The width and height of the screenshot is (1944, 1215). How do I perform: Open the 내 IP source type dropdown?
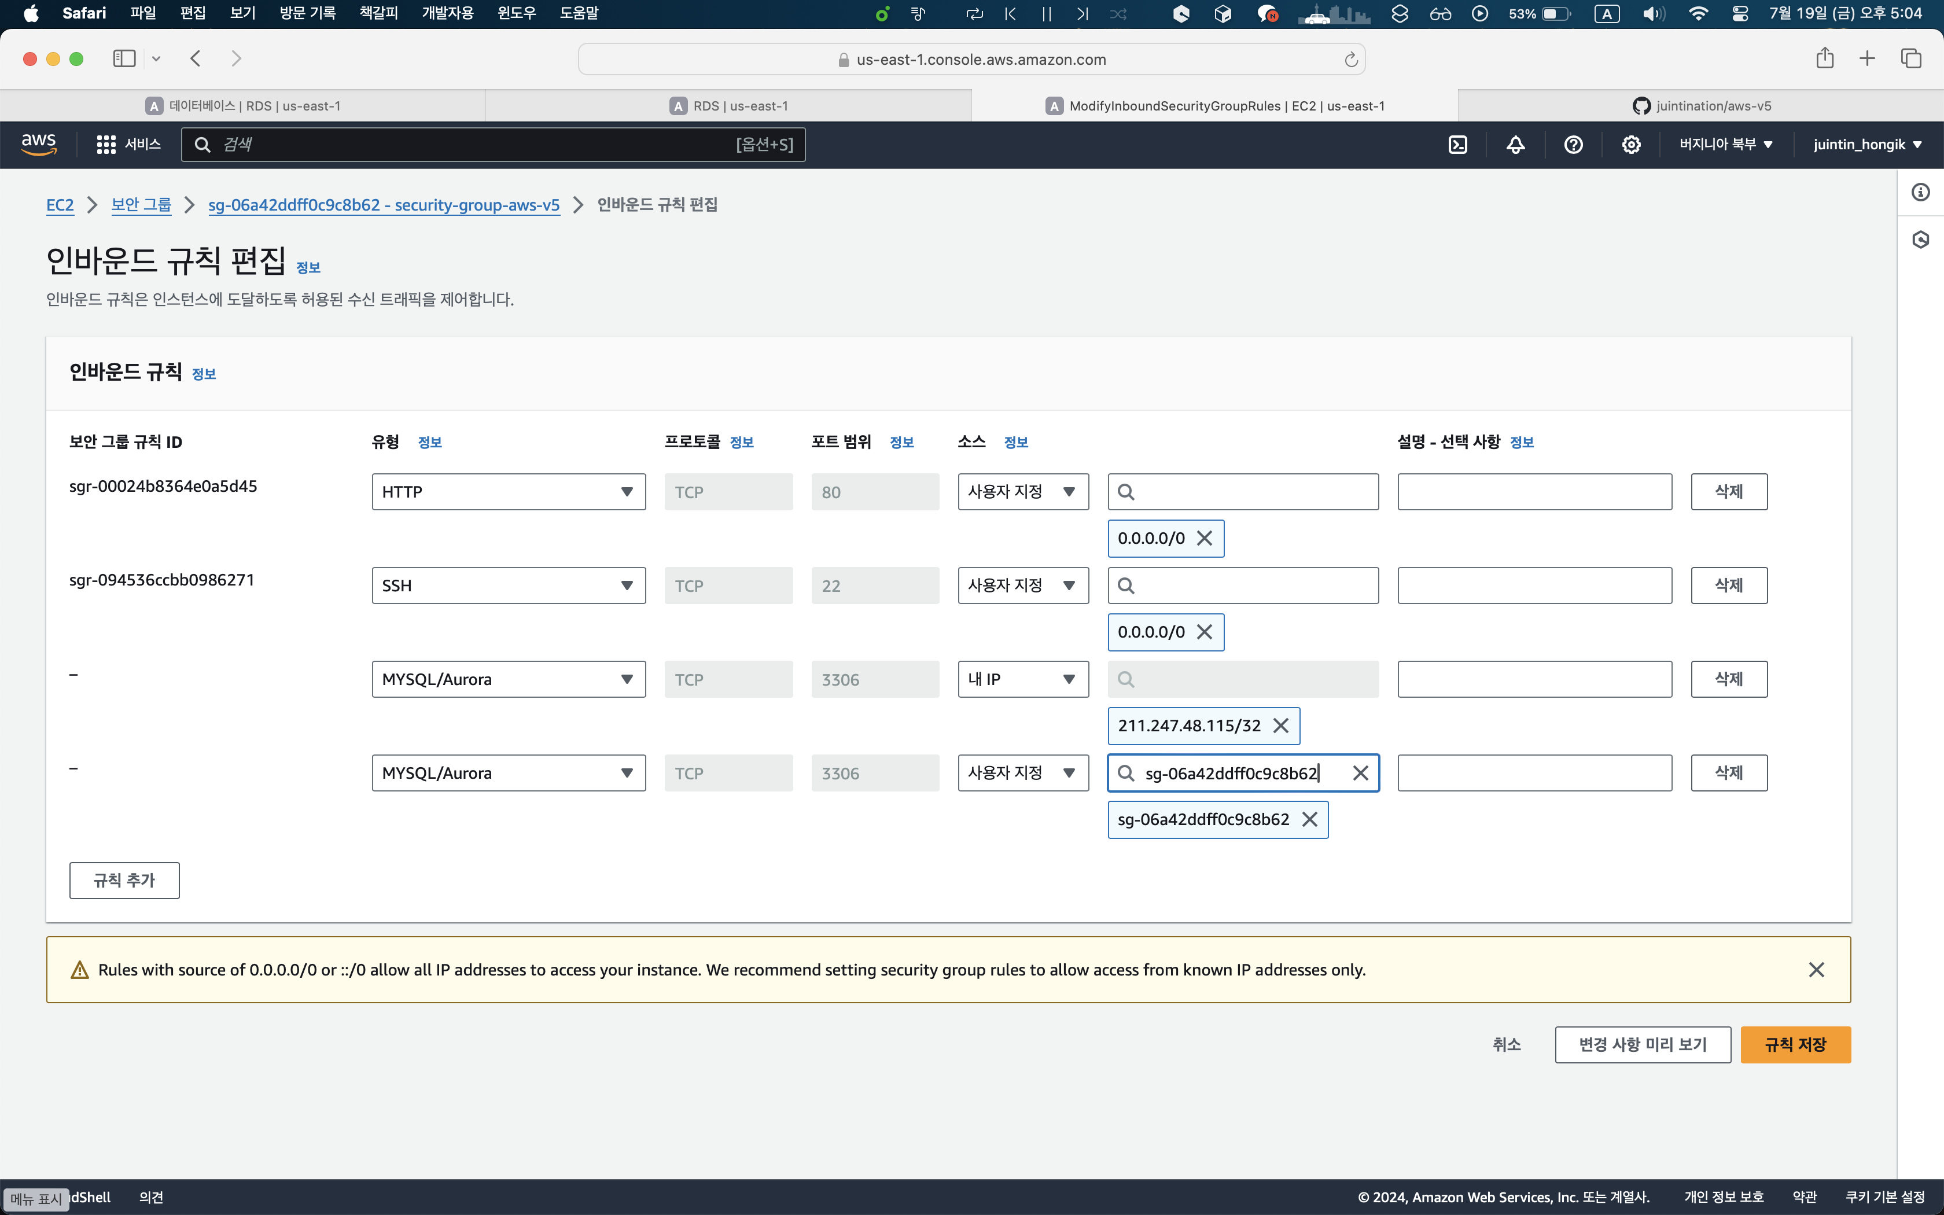(1022, 680)
